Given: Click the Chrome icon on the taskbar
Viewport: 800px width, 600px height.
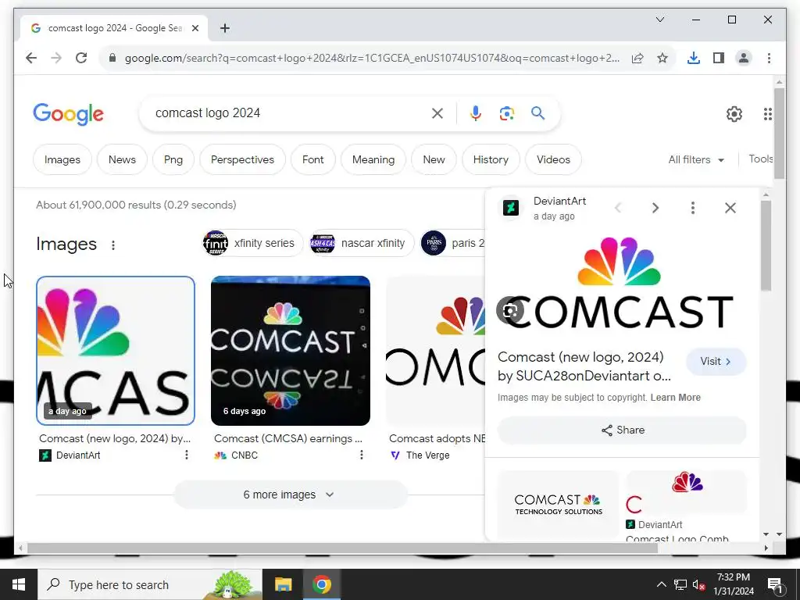Looking at the screenshot, I should (322, 584).
